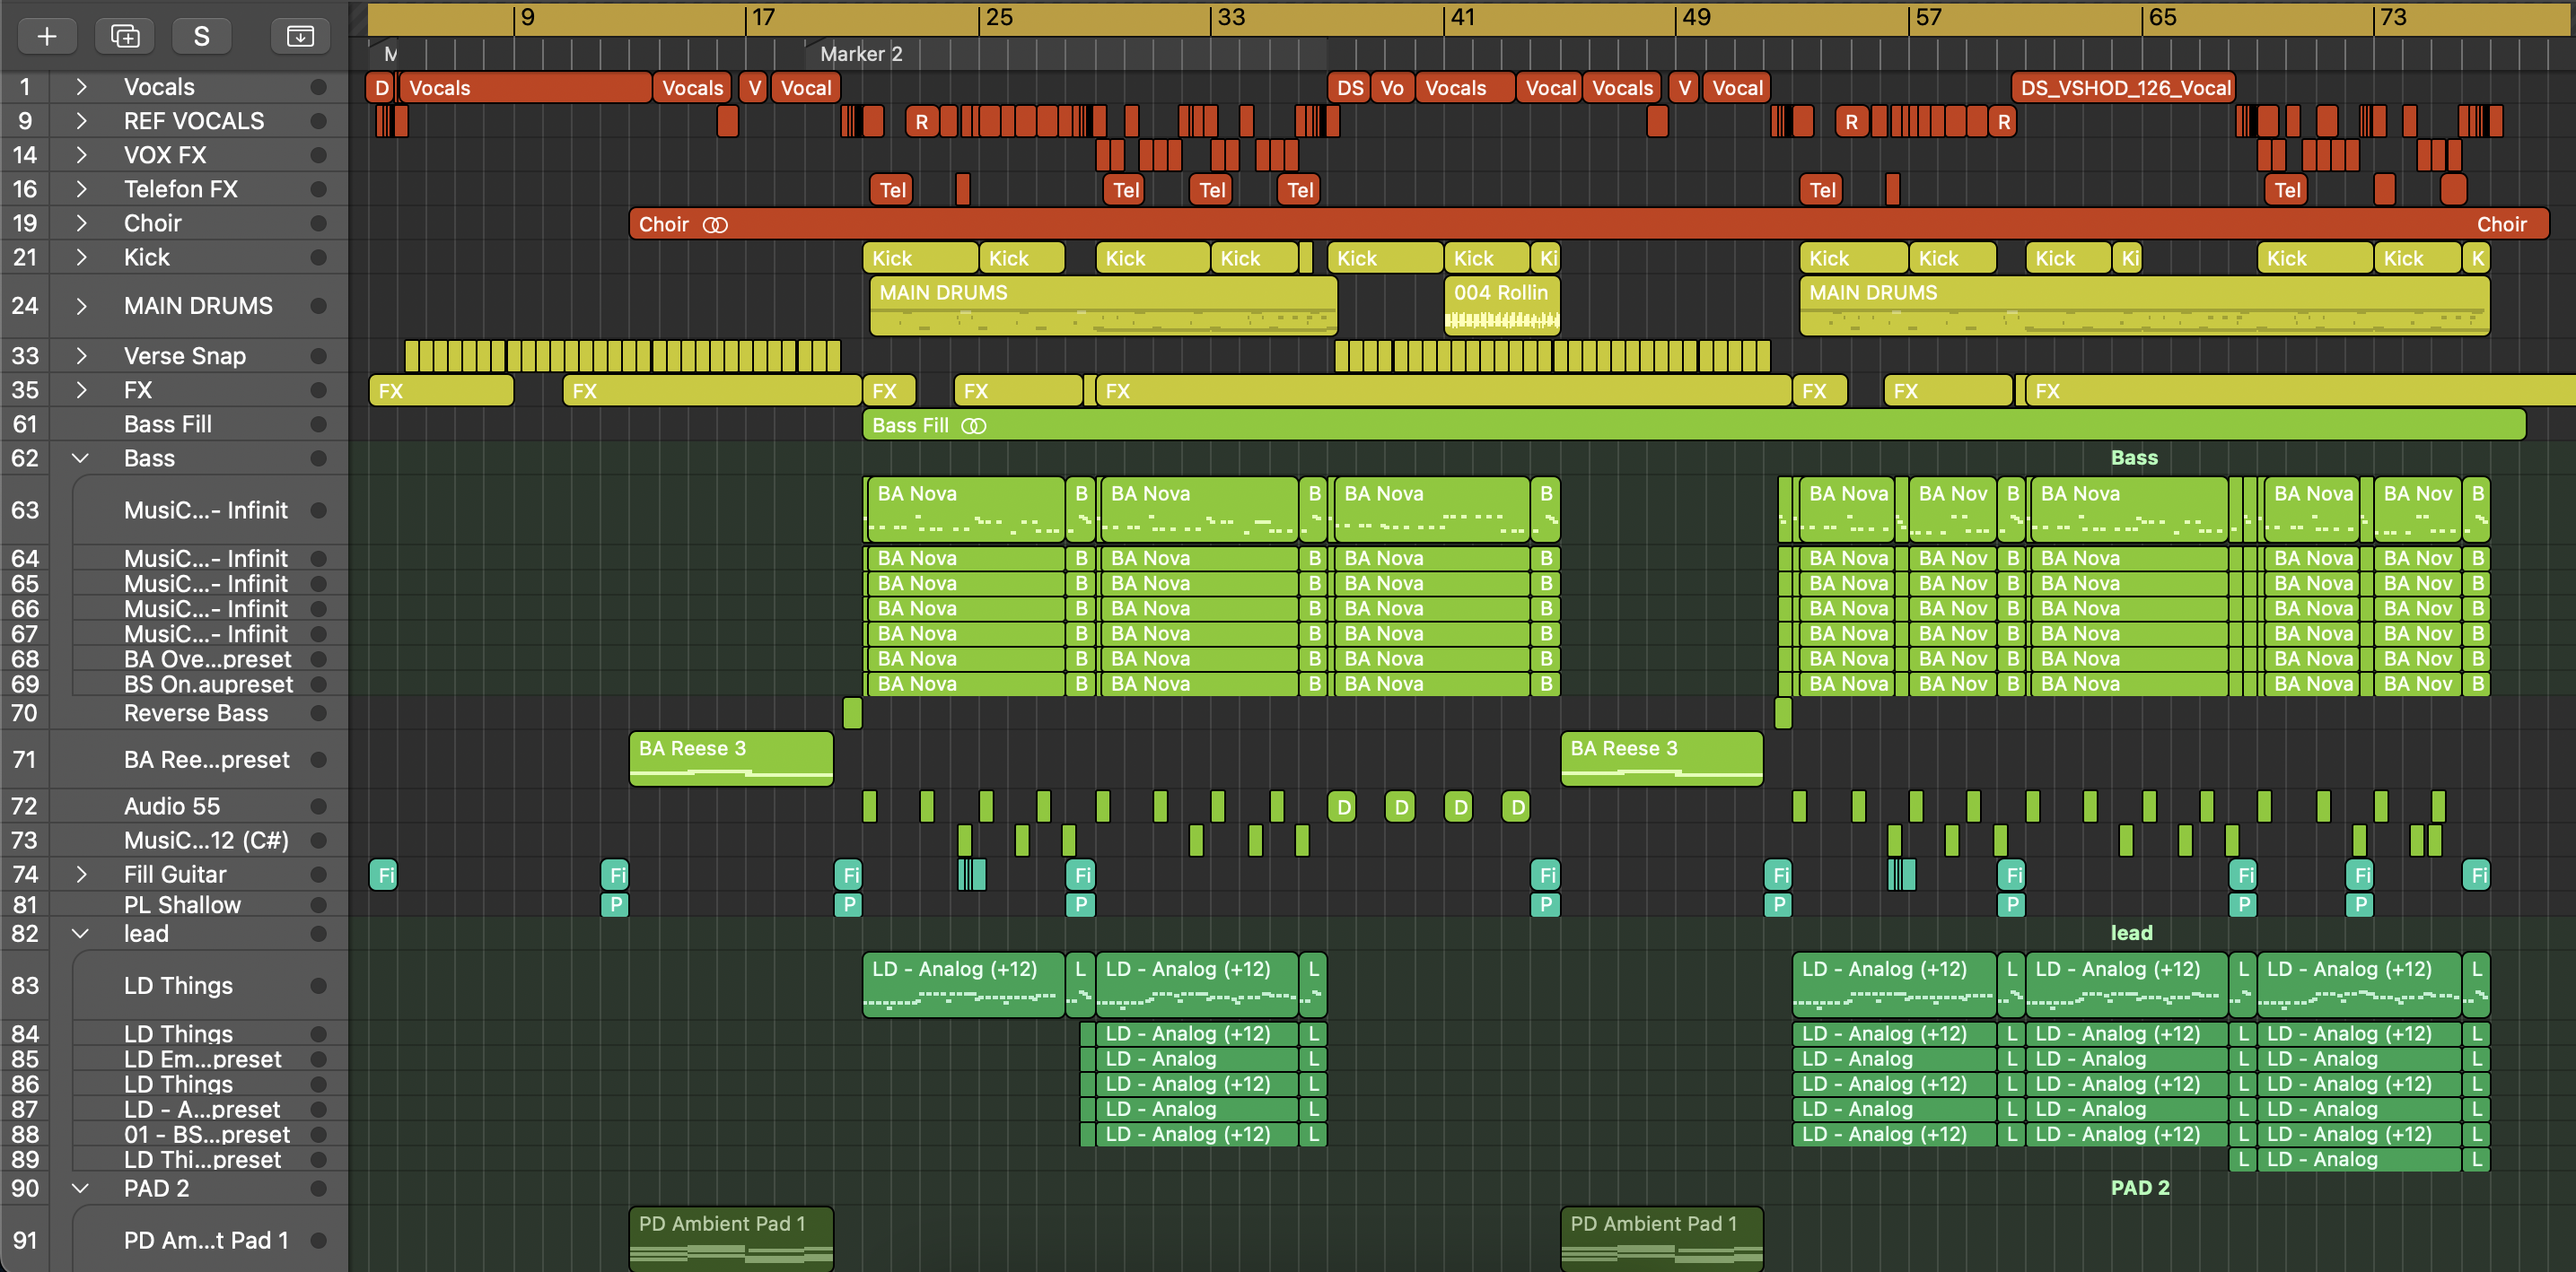Screen dimensions: 2576x1272
Task: Select the first BA Nova region on track 63
Action: coord(965,510)
